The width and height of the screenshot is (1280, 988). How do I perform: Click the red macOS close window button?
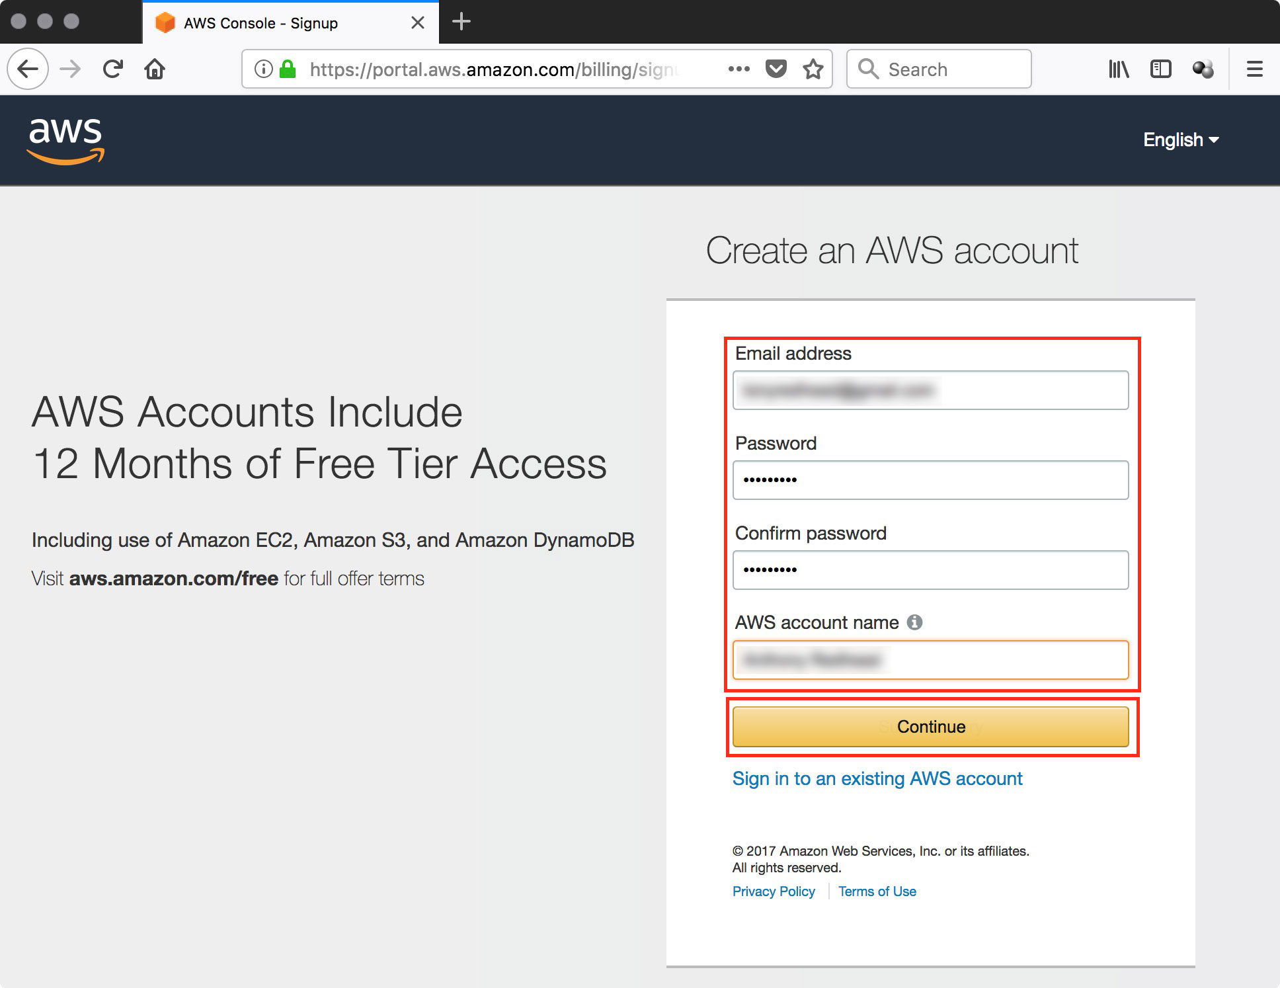[19, 21]
